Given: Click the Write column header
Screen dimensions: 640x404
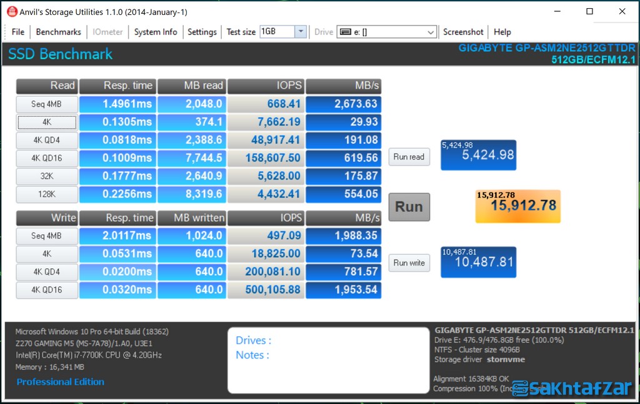Looking at the screenshot, I should pyautogui.click(x=47, y=218).
